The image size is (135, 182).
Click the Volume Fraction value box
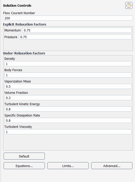point(68,98)
